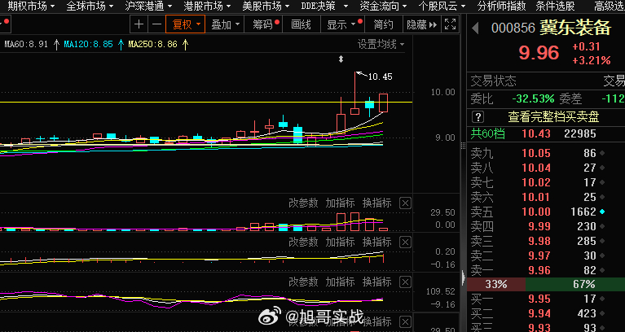Open 港股市场 menu

pyautogui.click(x=207, y=6)
